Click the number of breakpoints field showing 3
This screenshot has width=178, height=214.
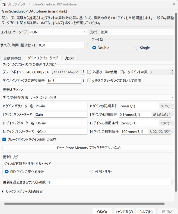point(160,72)
